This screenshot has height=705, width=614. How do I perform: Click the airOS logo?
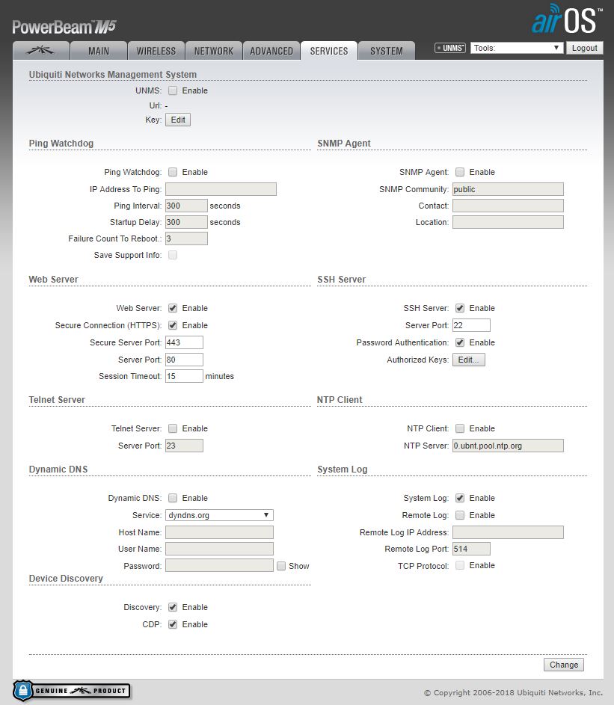[565, 21]
